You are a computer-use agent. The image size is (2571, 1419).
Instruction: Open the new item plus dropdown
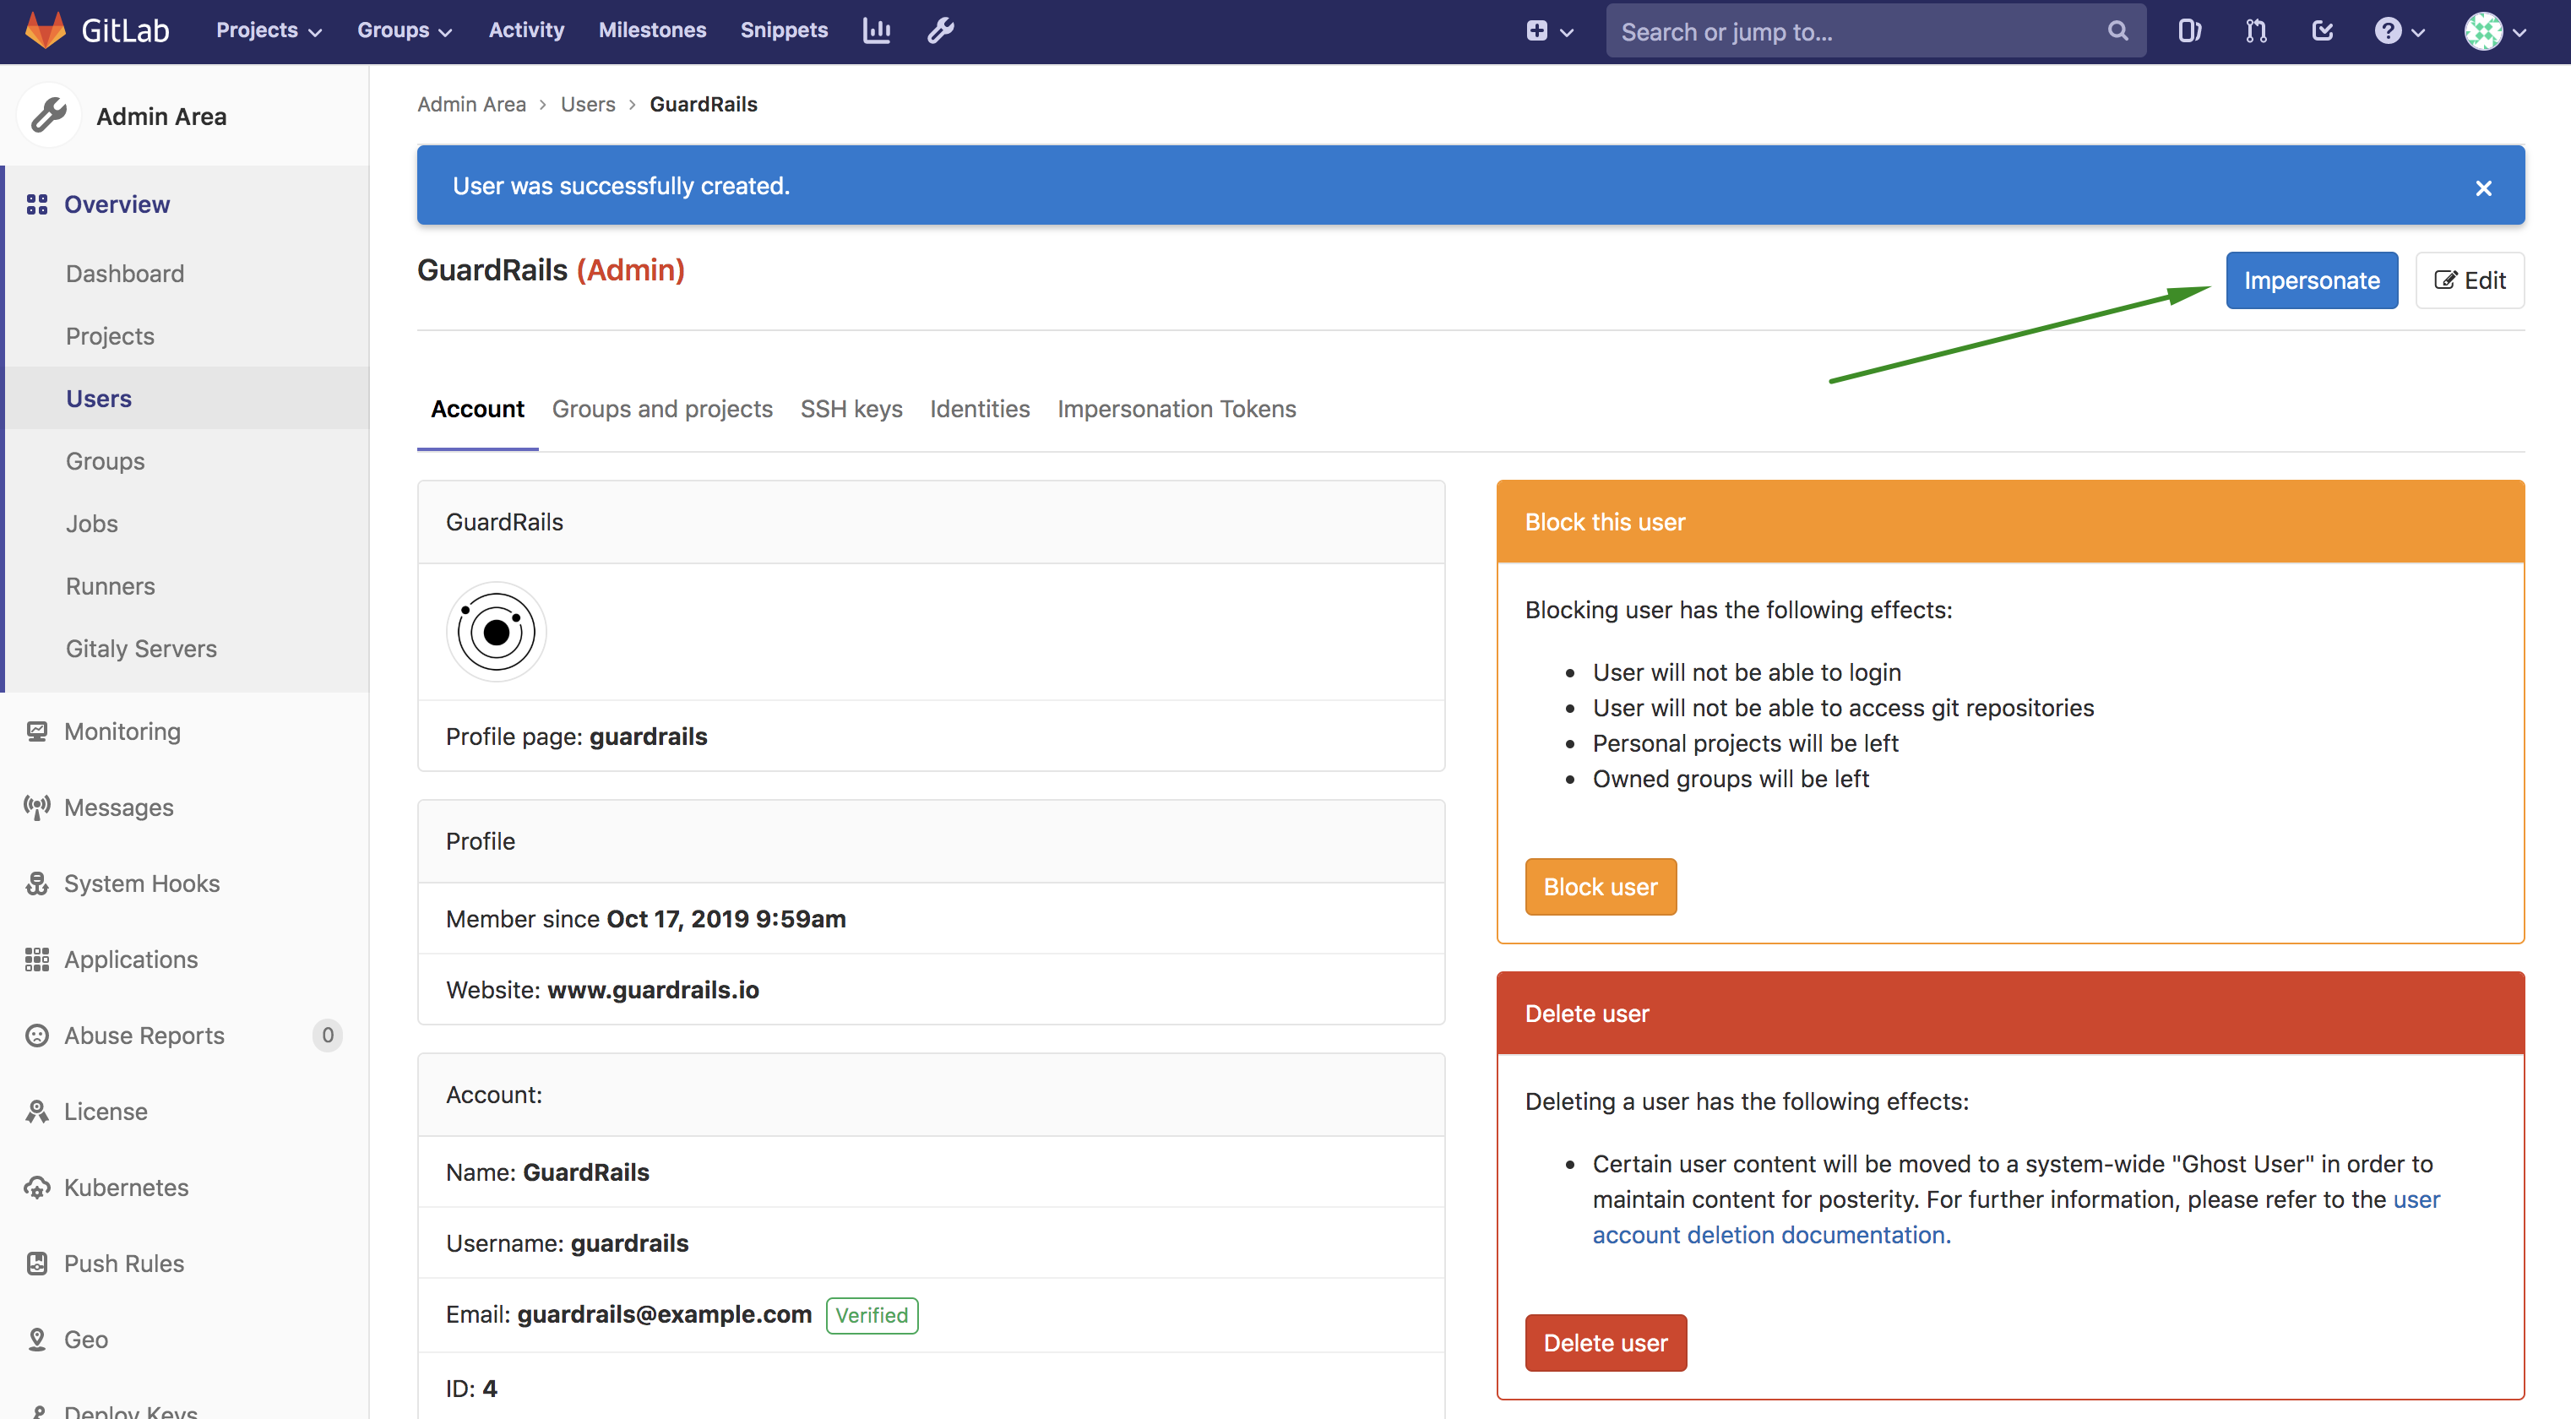[1548, 31]
